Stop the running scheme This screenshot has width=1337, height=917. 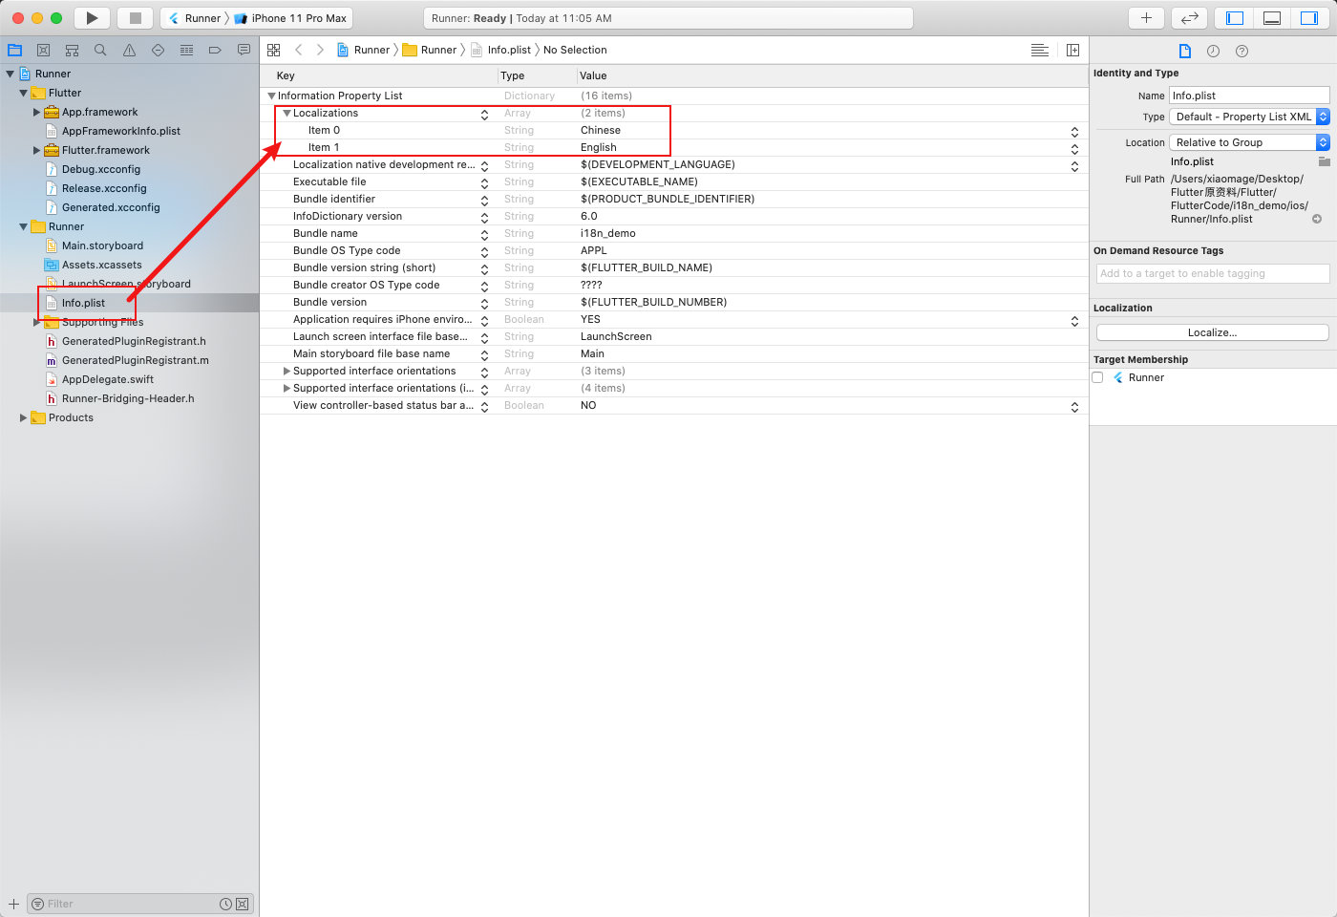[x=136, y=18]
